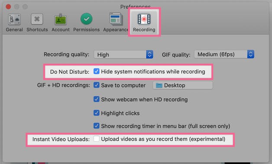Image resolution: width=272 pixels, height=164 pixels.
Task: Uncheck Hide system notifications while recording
Action: click(97, 71)
